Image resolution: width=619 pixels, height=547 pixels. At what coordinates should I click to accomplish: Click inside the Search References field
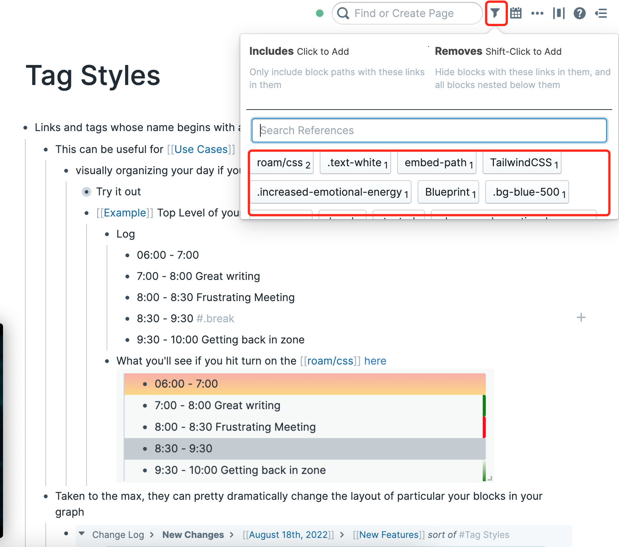429,130
